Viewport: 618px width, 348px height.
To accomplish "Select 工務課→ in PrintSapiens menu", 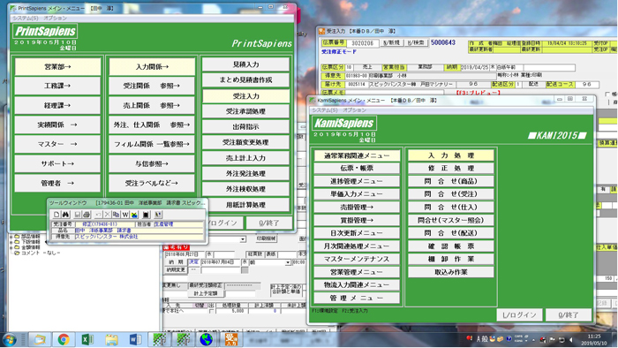I will [x=57, y=86].
